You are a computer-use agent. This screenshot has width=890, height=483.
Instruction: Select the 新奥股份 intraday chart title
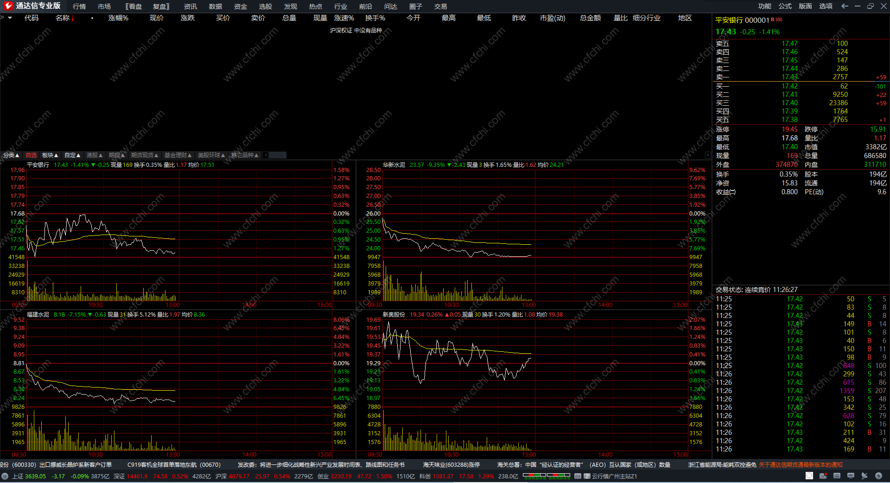[394, 315]
